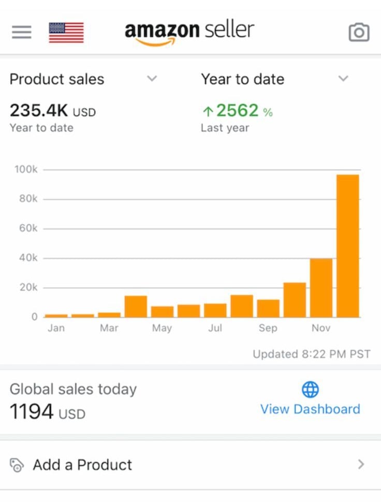Tap the globe icon above View Dashboard
The image size is (381, 502).
pos(310,389)
